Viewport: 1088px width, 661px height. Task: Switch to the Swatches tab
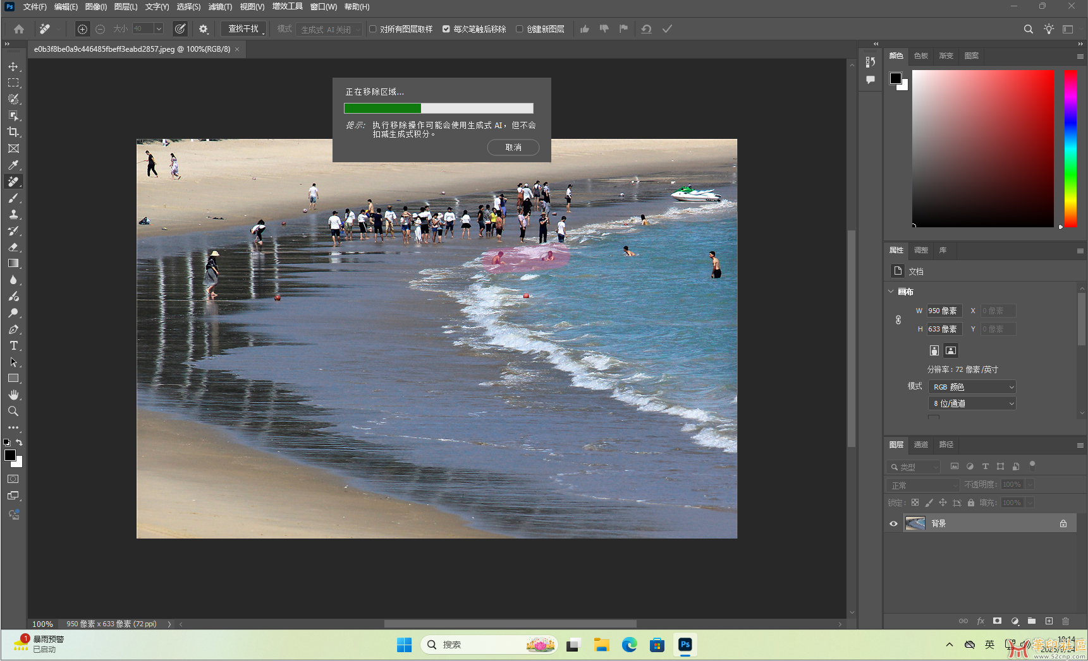[921, 56]
